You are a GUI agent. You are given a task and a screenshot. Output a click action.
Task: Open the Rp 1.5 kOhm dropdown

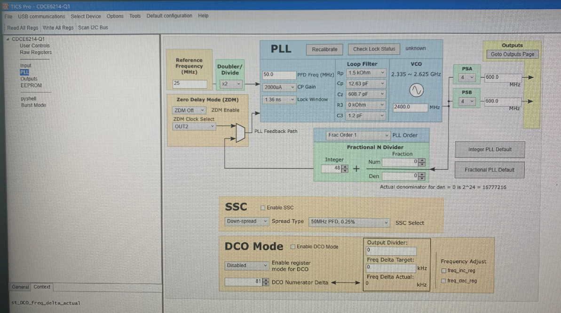(x=366, y=73)
